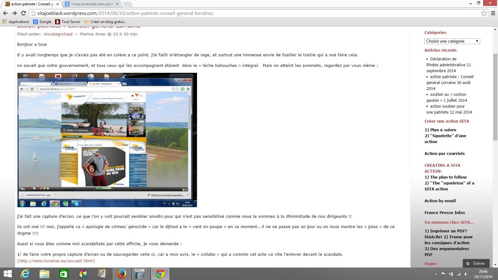
Task: Open 'Imprimer un PDF? fâââcile!' link
Action: (446, 234)
